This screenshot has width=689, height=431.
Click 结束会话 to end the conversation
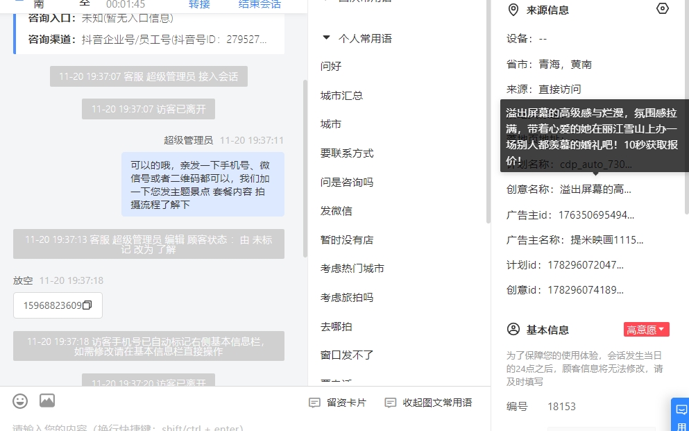click(260, 4)
